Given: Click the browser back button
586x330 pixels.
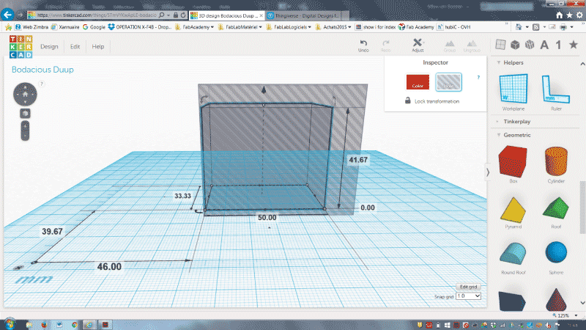Looking at the screenshot, I should coord(7,15).
